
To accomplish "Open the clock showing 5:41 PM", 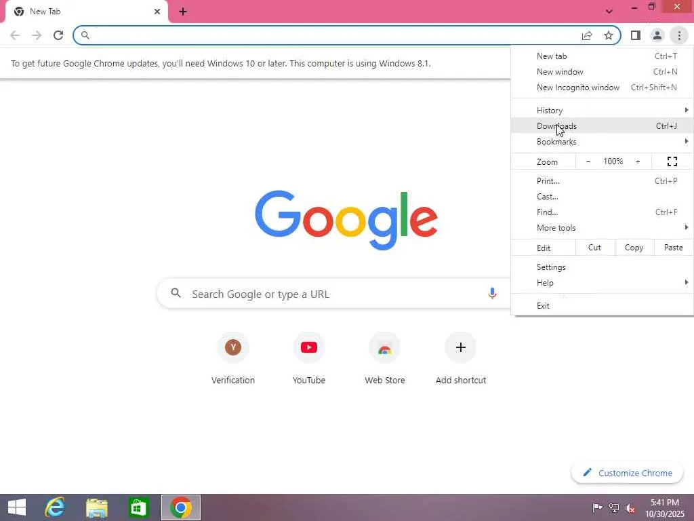I will [665, 507].
